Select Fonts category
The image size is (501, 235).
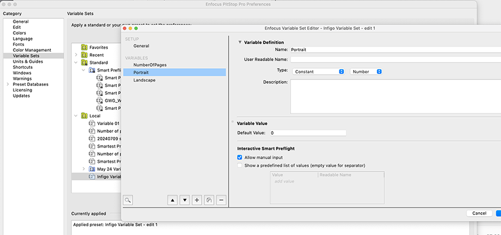(x=18, y=45)
